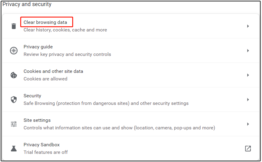
Task: Expand the Security row arrow
Action: tap(248, 99)
